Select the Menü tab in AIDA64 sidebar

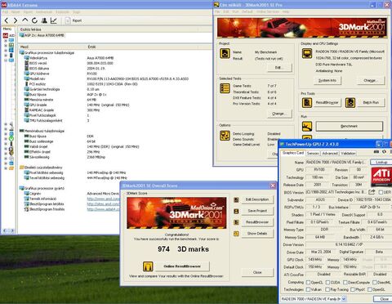(7, 29)
